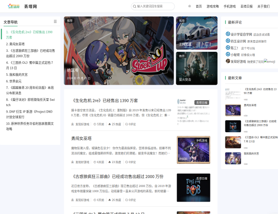Click 推荐 badge on 绝区零 banner
Screen dimensions: 278x214
[70, 21]
